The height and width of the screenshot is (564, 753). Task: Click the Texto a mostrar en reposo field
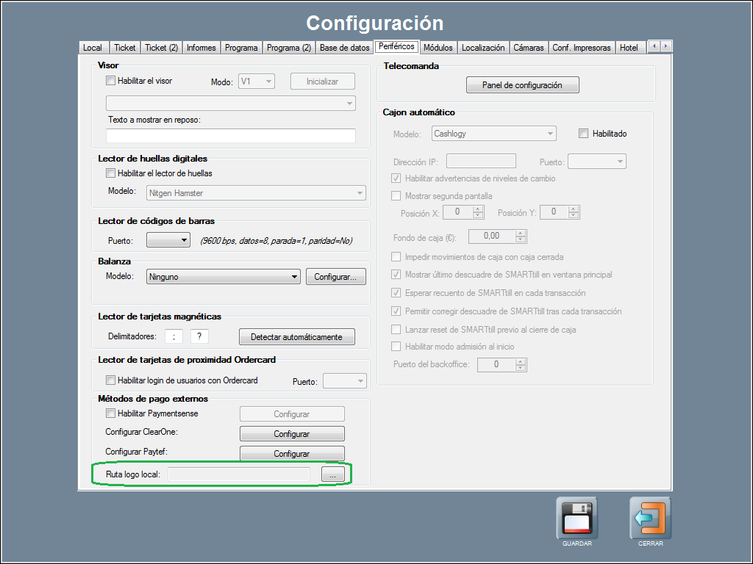coord(230,136)
